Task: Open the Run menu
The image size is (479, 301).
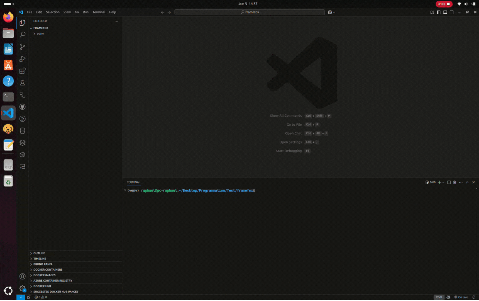Action: coord(85,12)
